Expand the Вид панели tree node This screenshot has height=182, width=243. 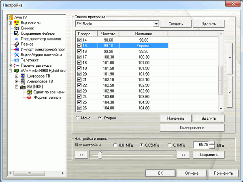coord(11,23)
